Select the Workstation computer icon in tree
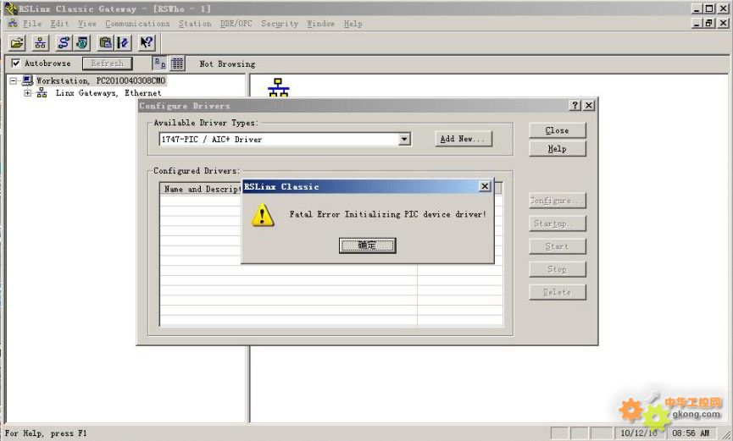This screenshot has width=733, height=441. tap(28, 80)
